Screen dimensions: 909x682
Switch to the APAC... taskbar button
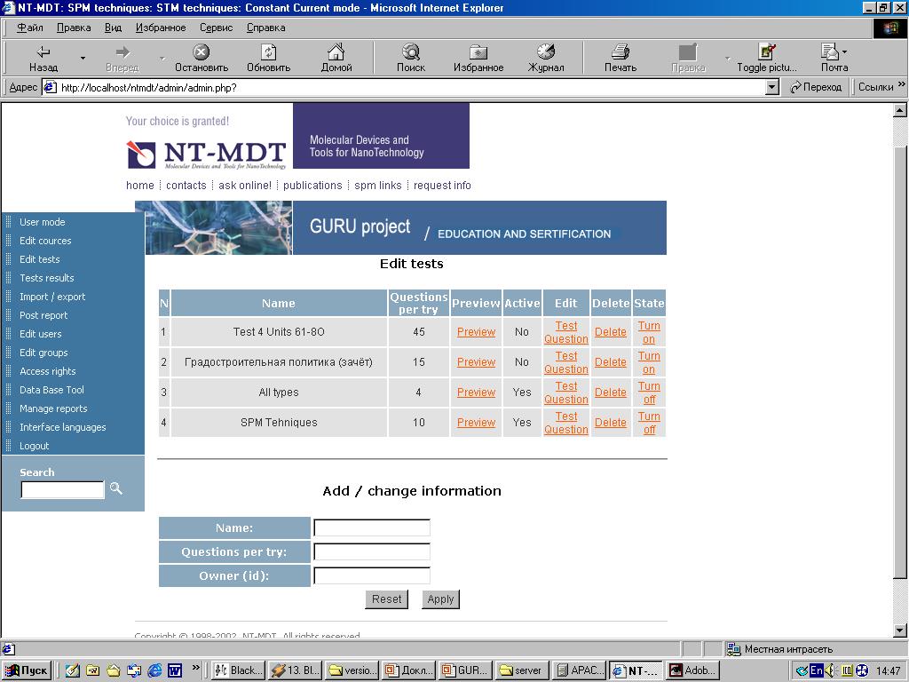coord(579,670)
